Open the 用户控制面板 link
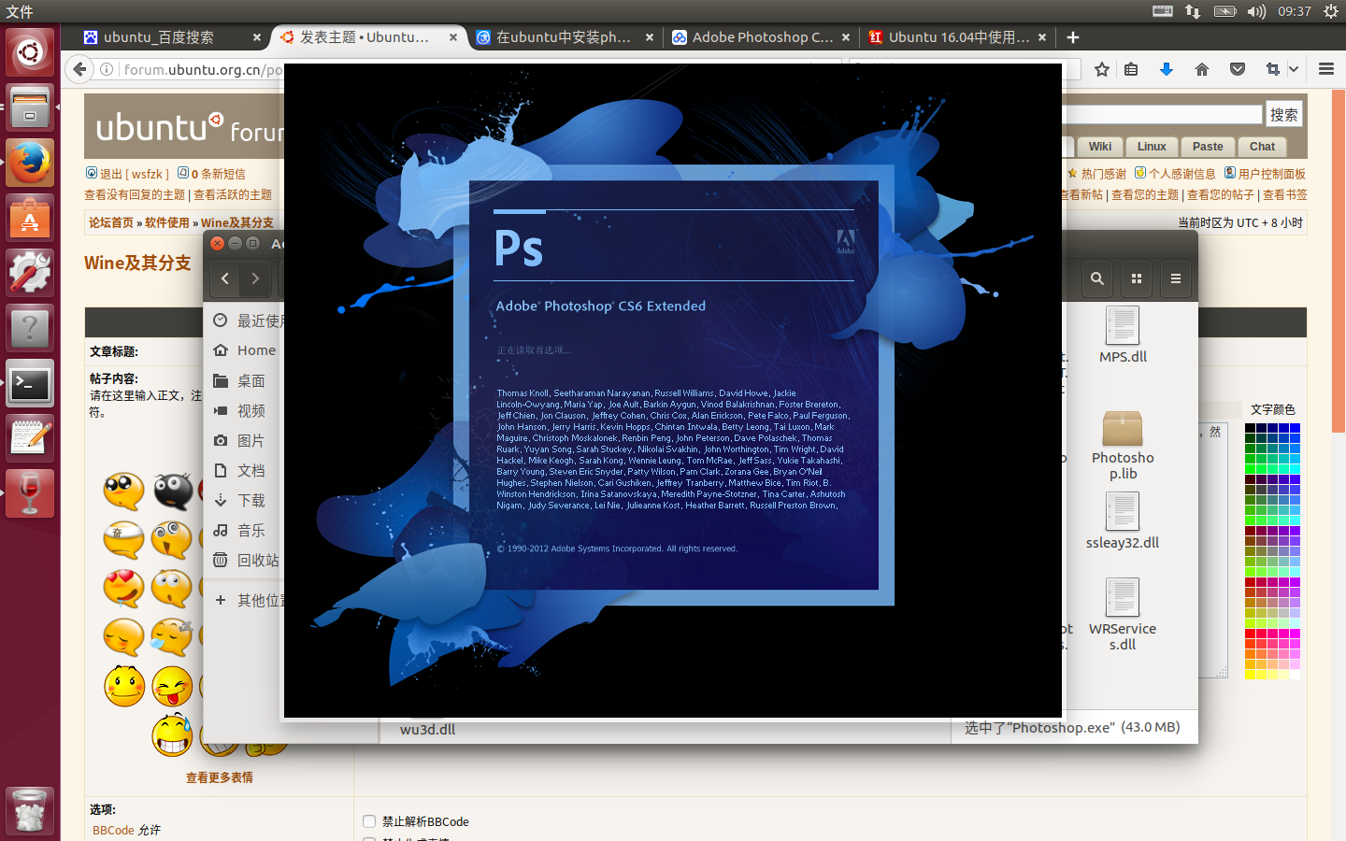 1272,174
